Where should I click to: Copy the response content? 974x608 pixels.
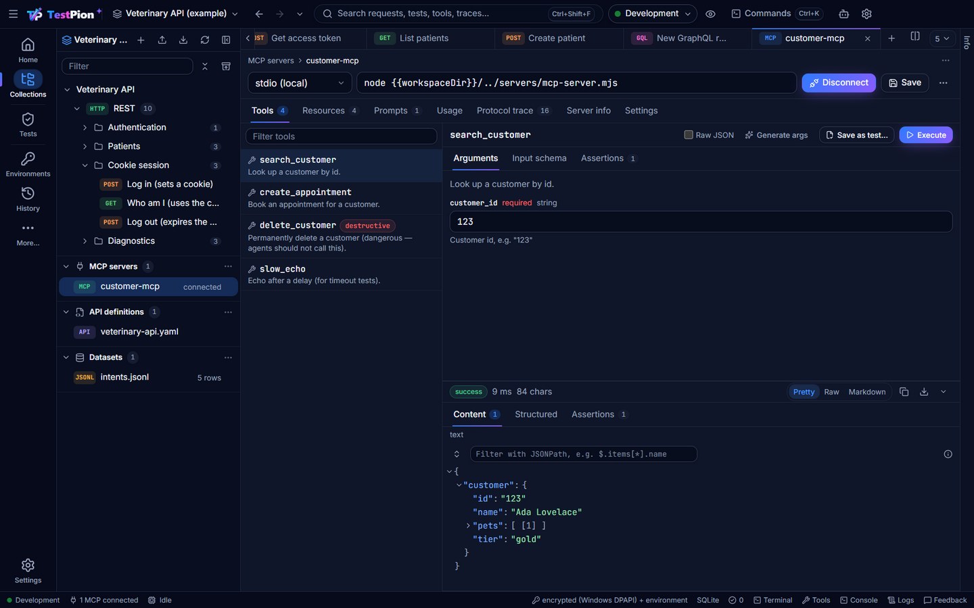(x=904, y=392)
